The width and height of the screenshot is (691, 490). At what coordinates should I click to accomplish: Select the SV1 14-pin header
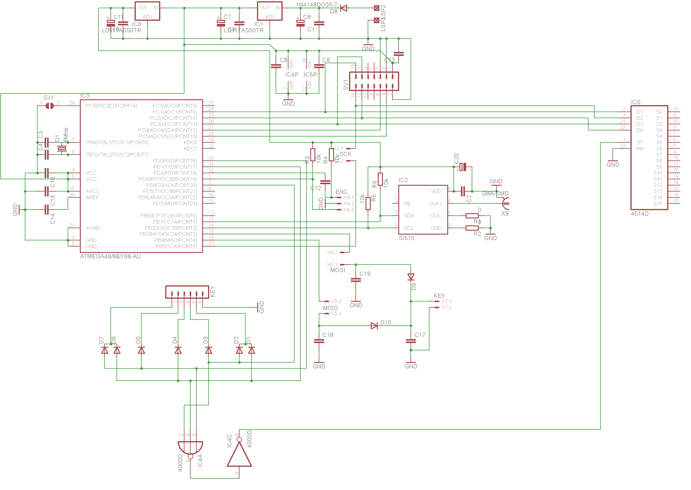point(374,81)
